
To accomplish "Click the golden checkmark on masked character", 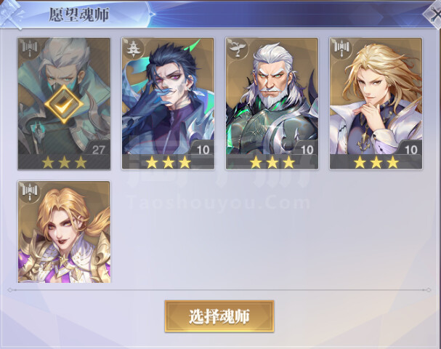I will tap(64, 104).
